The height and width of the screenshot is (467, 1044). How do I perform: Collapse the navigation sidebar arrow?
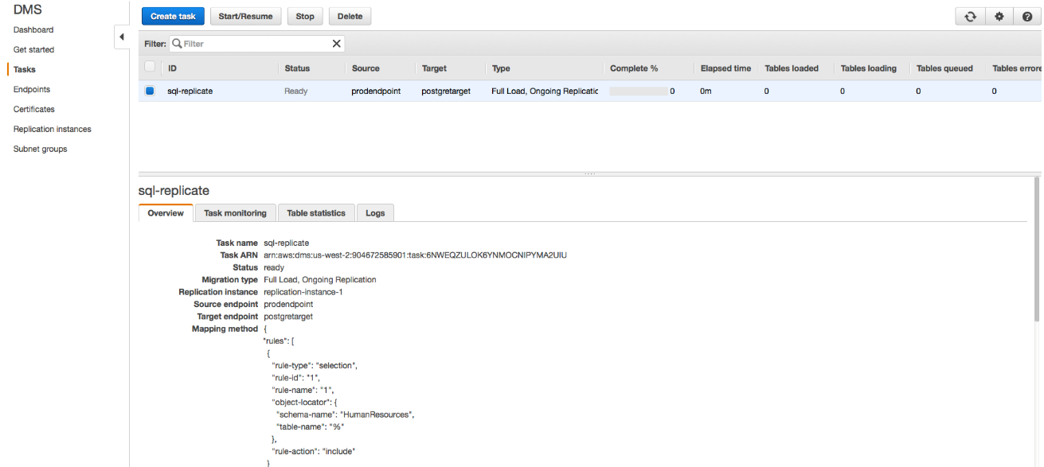tap(122, 36)
